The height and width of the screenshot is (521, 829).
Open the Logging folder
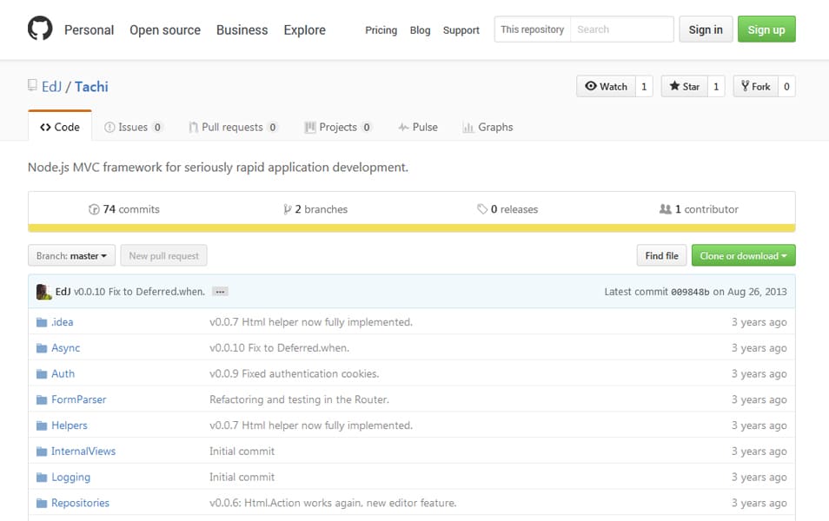click(x=71, y=478)
